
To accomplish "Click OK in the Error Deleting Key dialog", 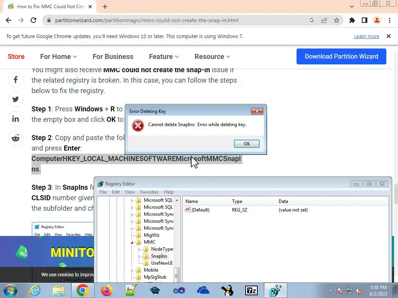I will point(246,144).
